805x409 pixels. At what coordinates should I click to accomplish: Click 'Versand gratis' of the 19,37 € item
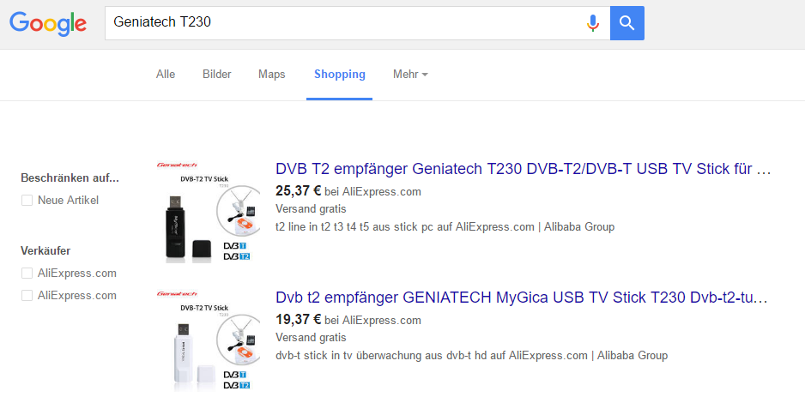[311, 338]
